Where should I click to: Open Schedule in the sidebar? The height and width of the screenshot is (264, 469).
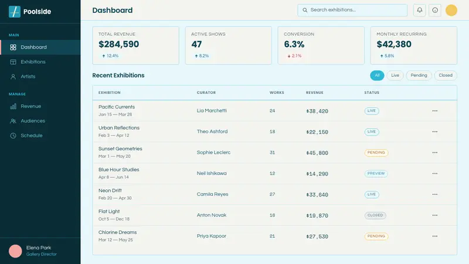point(40,136)
